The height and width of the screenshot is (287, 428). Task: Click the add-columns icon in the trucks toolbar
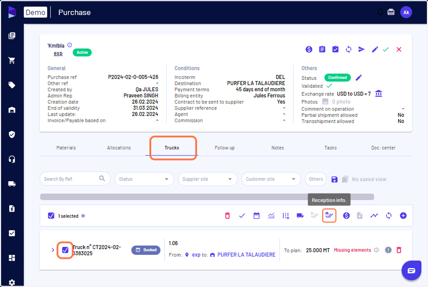tap(286, 215)
